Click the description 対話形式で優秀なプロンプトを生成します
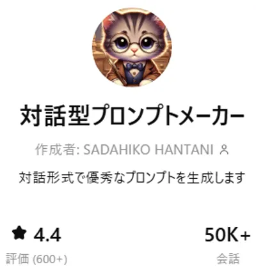 point(131,178)
